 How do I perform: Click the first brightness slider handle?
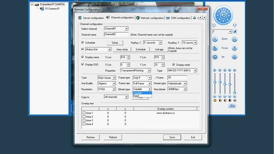[x=215, y=82]
